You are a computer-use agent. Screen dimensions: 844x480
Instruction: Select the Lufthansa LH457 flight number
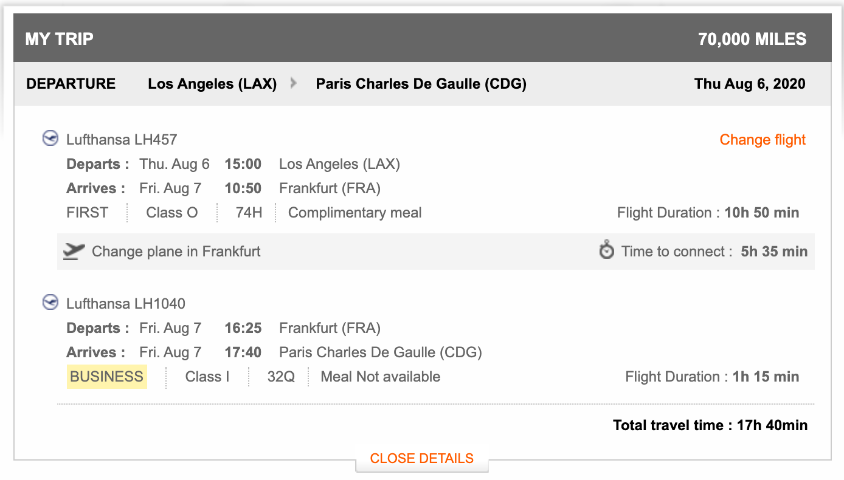click(122, 140)
